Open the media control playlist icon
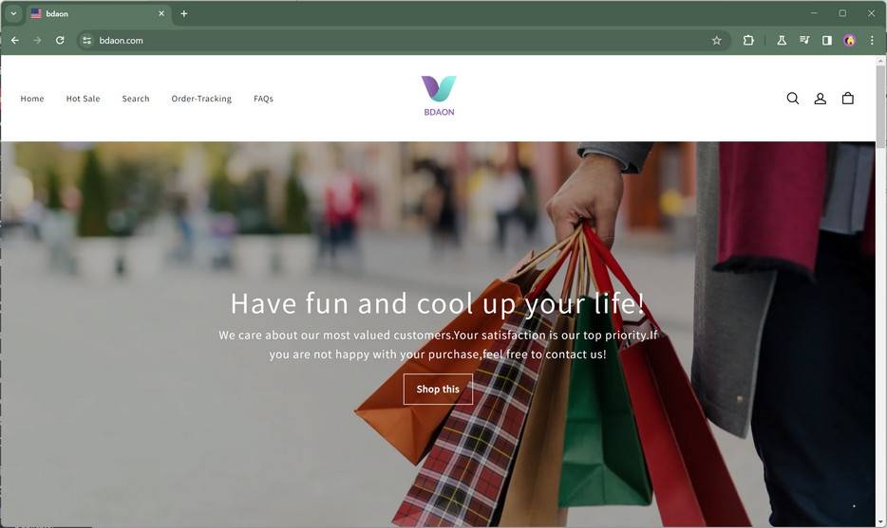This screenshot has width=887, height=528. tap(804, 40)
